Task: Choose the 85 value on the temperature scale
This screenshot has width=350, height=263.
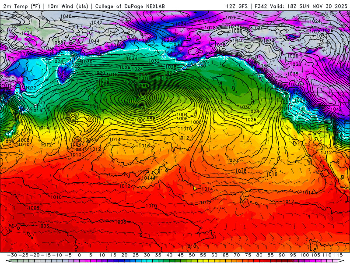Action: tap(270, 255)
